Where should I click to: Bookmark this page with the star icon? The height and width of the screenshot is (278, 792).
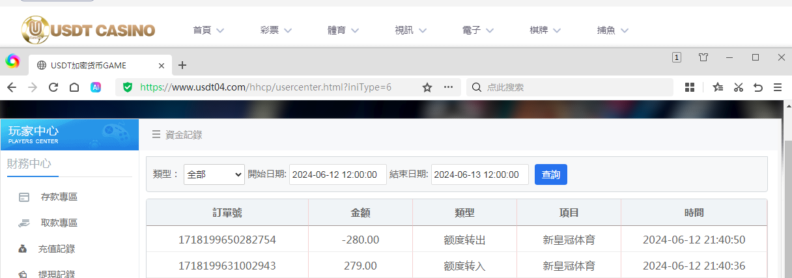pos(427,87)
